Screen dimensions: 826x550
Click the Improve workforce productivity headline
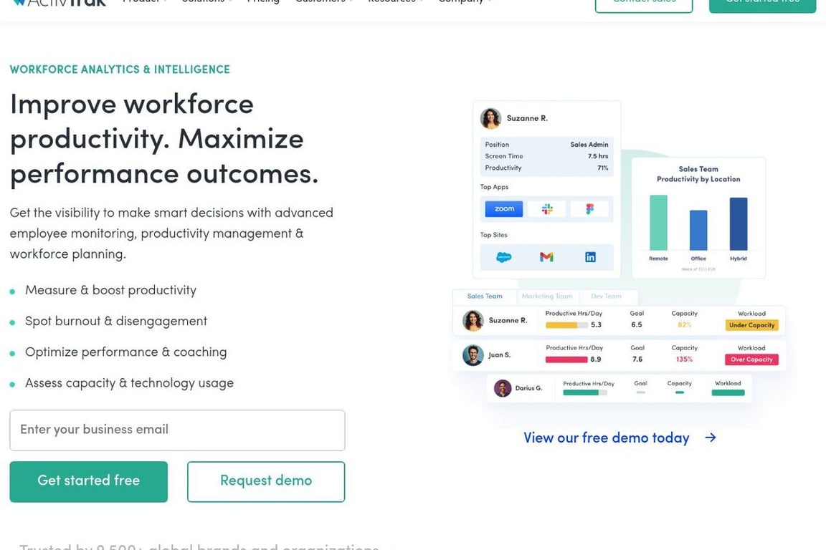coord(164,140)
